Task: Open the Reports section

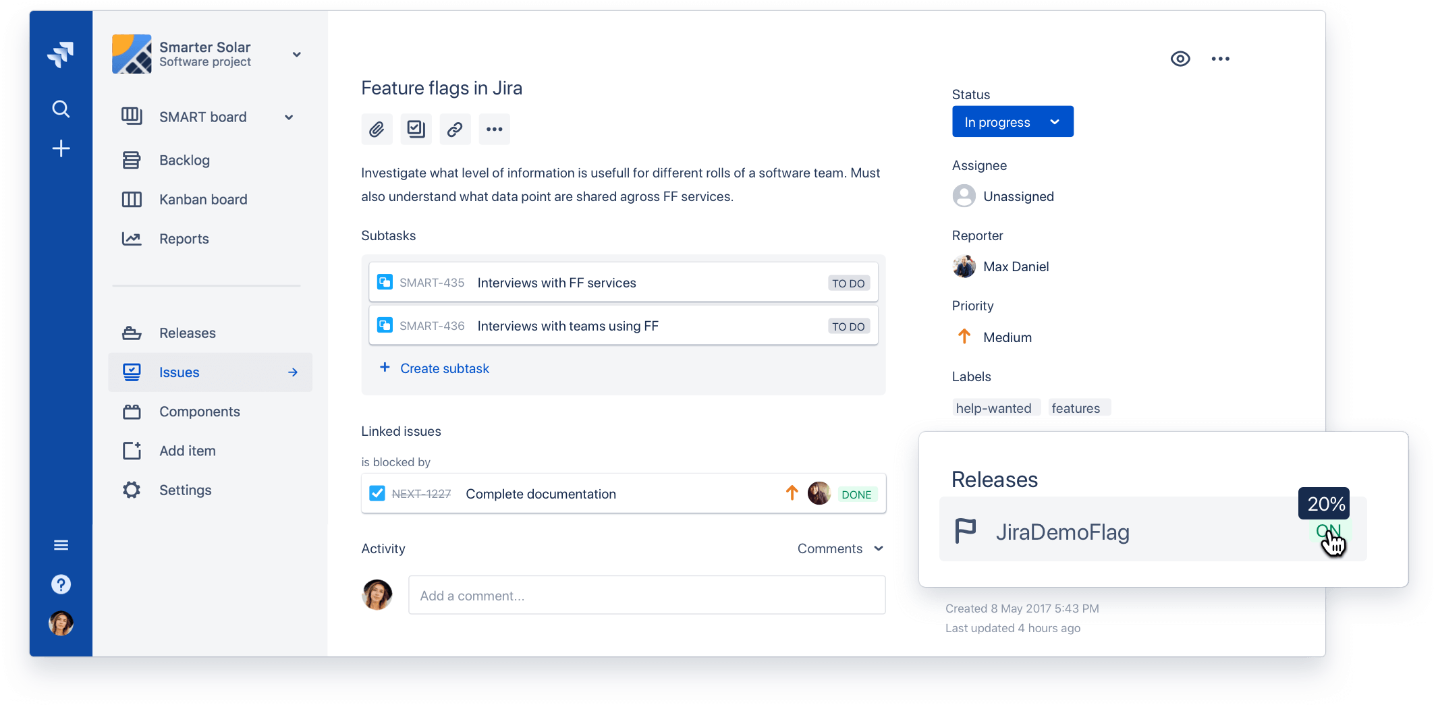Action: point(184,238)
